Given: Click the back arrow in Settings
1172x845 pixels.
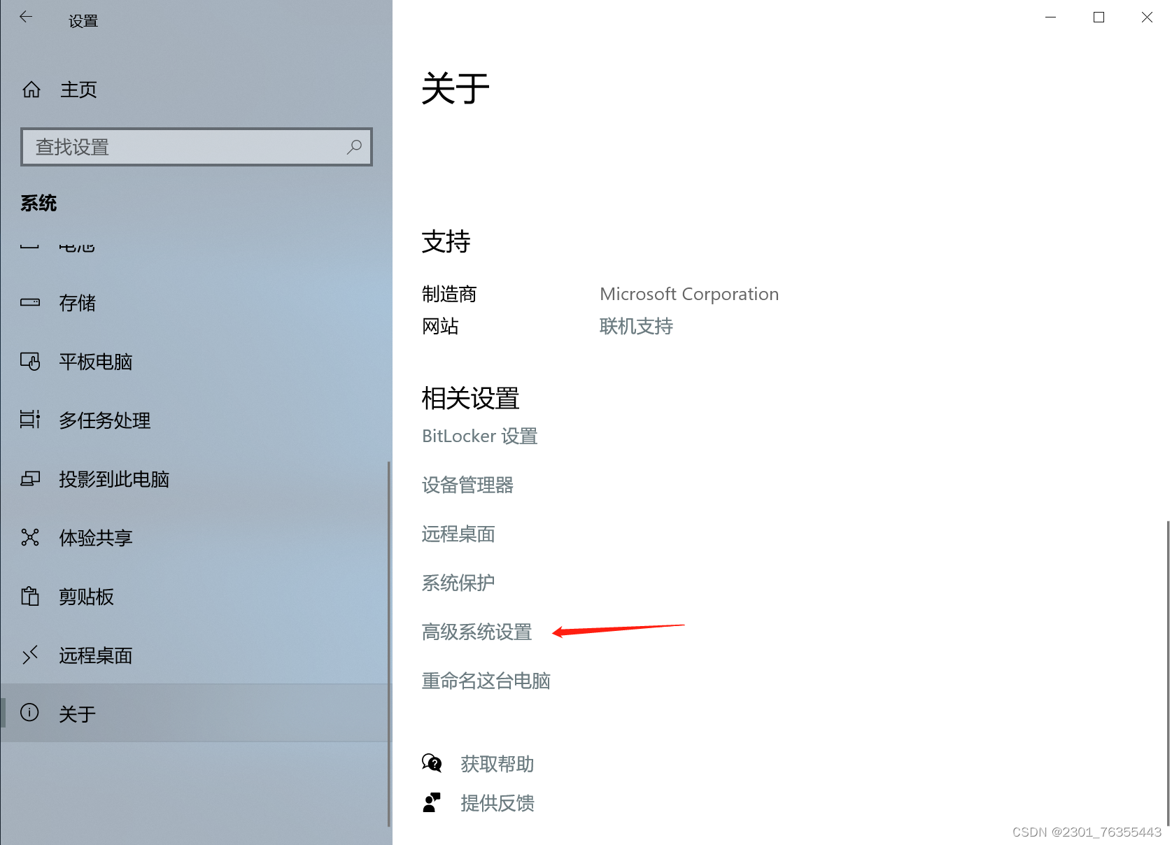Looking at the screenshot, I should 26,17.
